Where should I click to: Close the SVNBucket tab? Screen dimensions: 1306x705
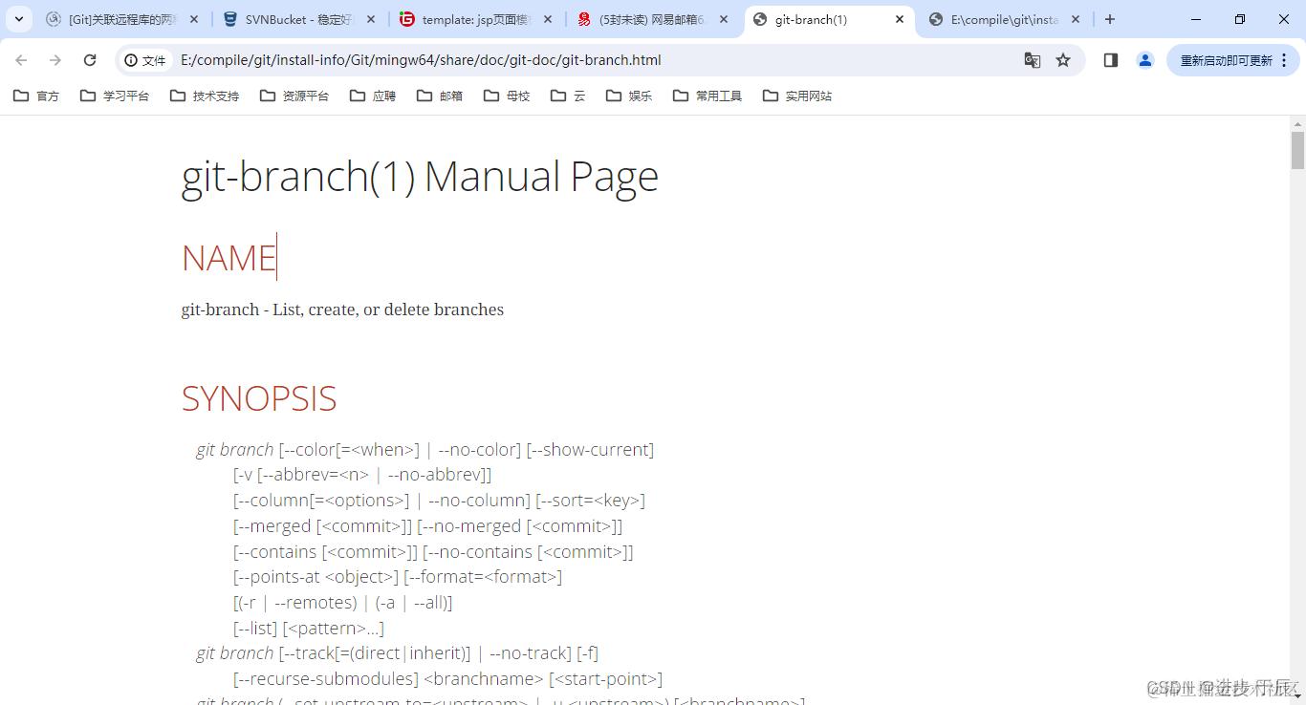click(370, 19)
